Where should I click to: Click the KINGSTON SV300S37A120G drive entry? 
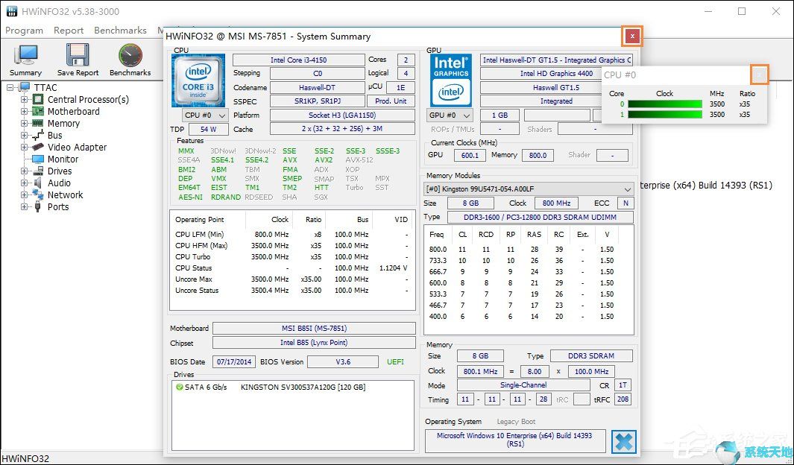click(x=303, y=387)
